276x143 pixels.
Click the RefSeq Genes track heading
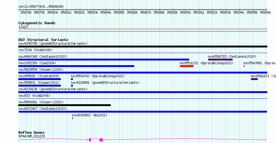(32, 132)
